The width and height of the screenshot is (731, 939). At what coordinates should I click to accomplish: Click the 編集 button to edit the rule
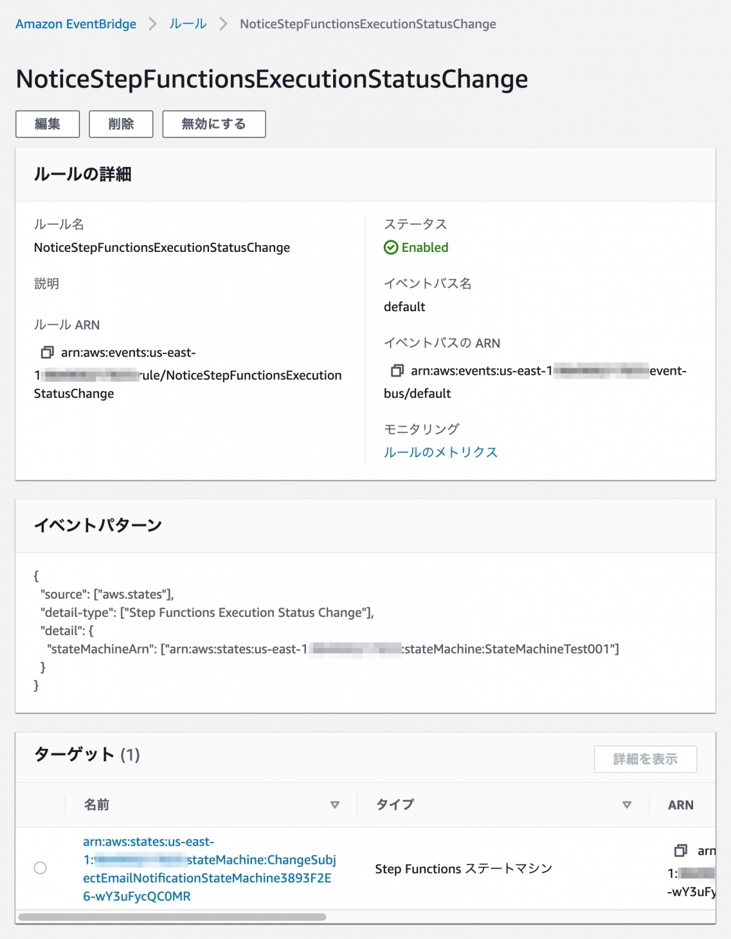(x=47, y=123)
